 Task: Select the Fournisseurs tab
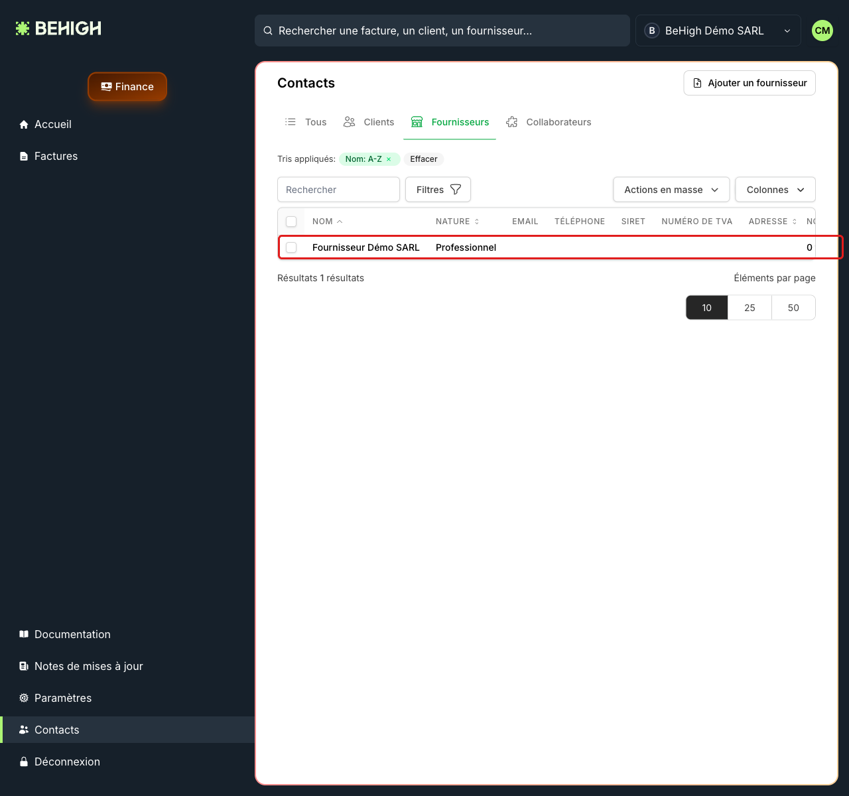[x=450, y=122]
